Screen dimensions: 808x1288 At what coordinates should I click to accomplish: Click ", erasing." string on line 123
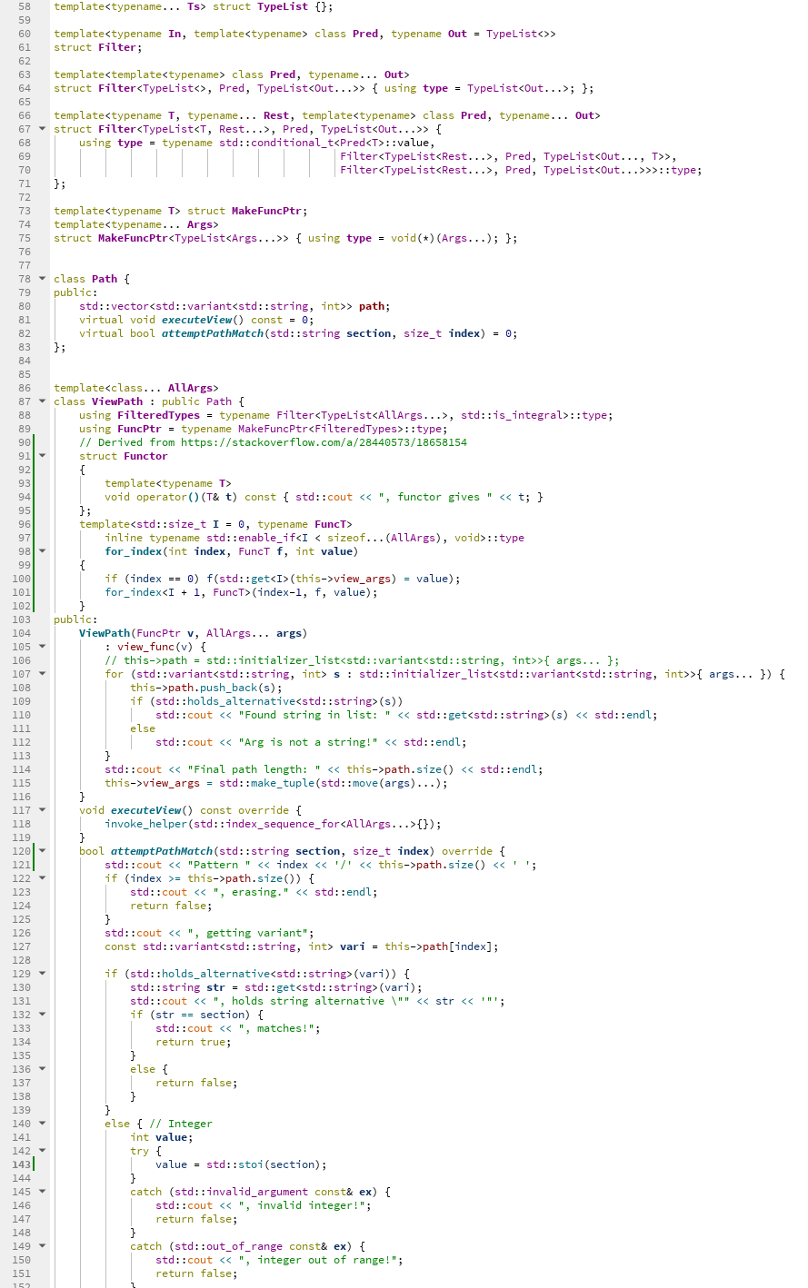[x=251, y=892]
